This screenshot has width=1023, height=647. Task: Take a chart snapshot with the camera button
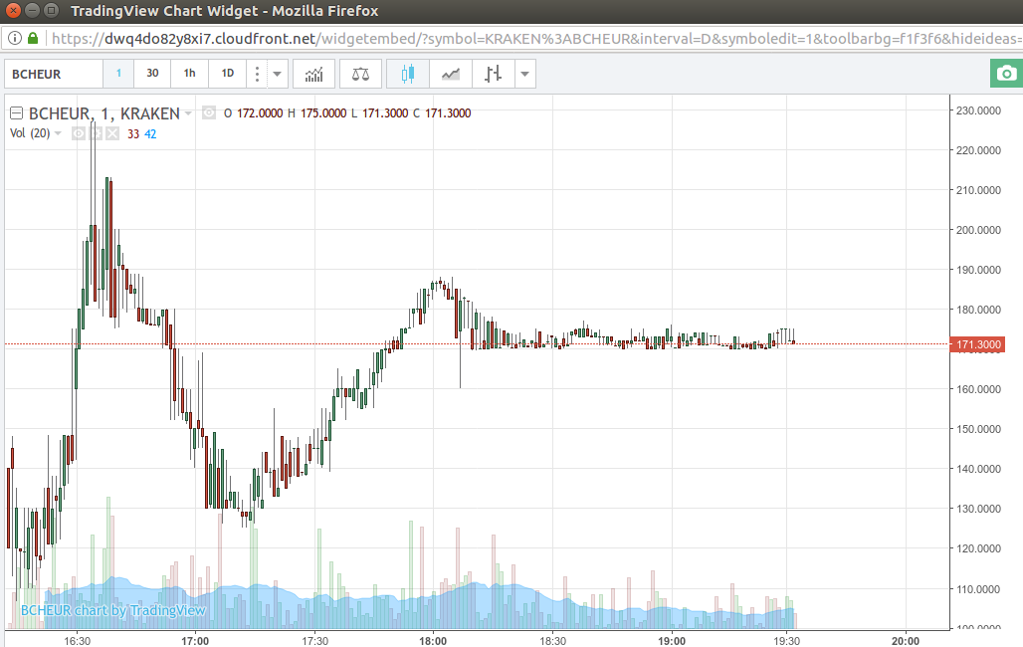point(1006,73)
